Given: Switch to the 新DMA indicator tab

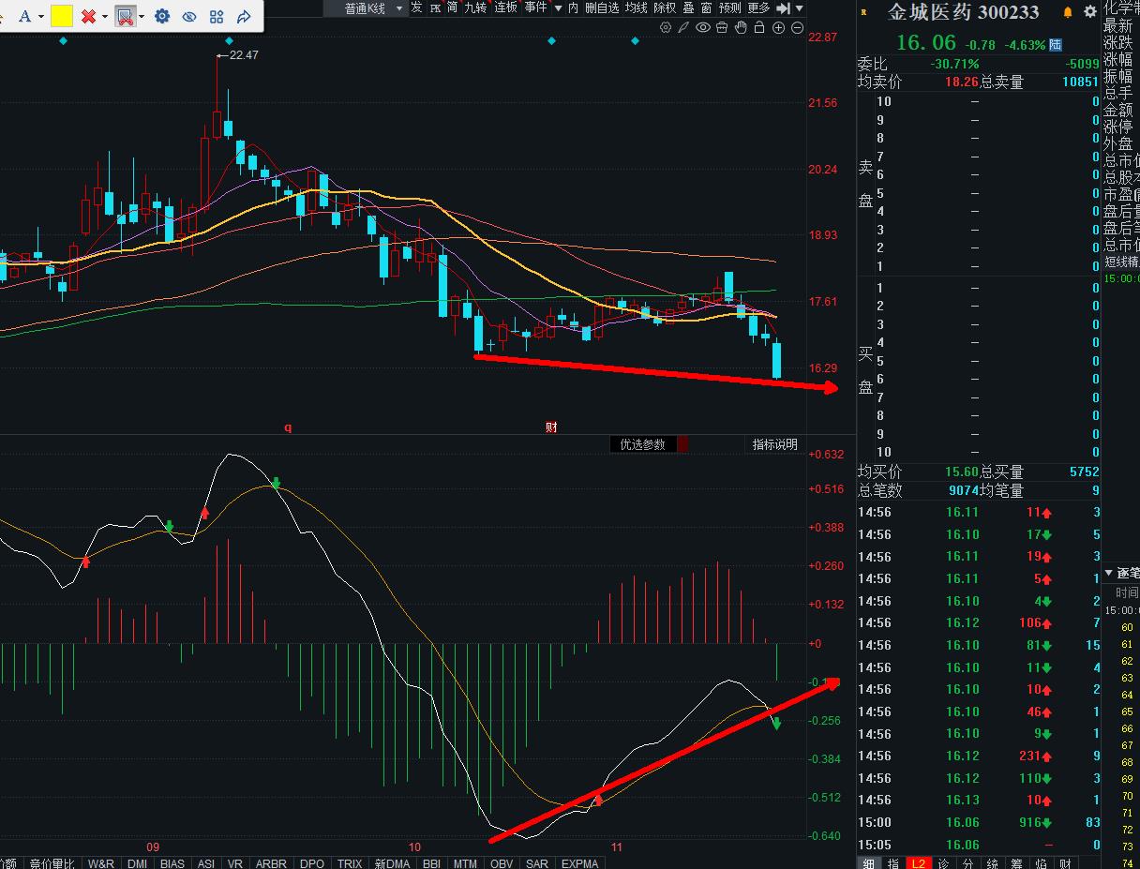Looking at the screenshot, I should [393, 863].
